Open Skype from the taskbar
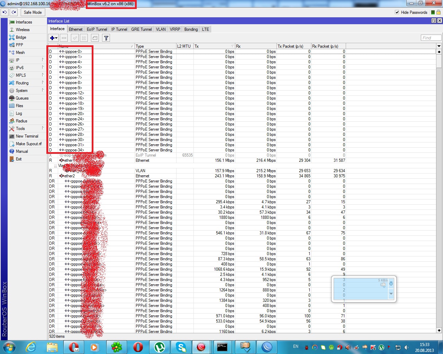This screenshot has width=443, height=354. click(x=181, y=347)
